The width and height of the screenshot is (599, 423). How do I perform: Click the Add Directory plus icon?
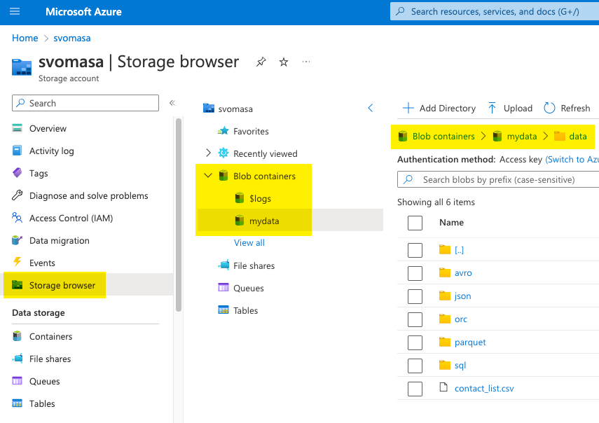click(x=408, y=108)
